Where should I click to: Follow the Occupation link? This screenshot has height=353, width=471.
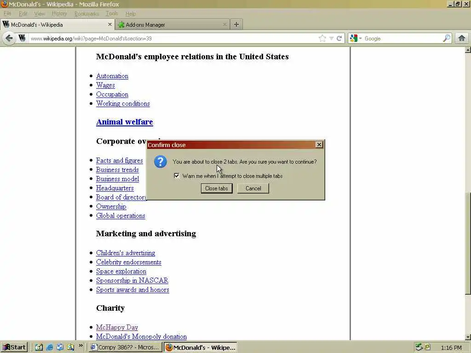(112, 94)
